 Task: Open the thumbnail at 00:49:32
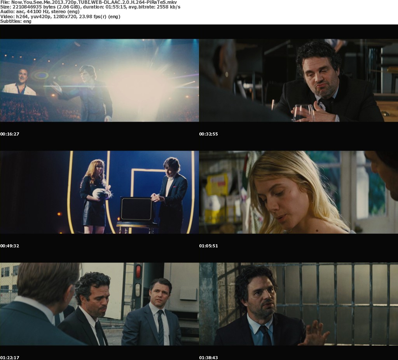[x=99, y=192]
